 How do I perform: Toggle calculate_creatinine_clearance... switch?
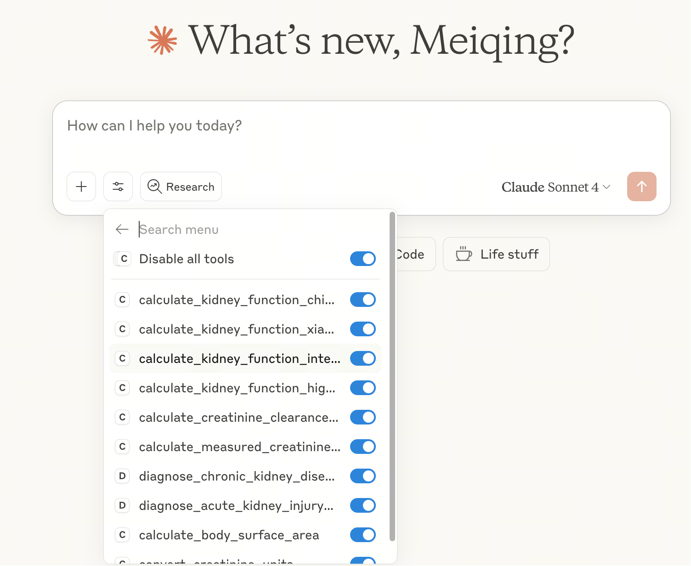point(363,417)
